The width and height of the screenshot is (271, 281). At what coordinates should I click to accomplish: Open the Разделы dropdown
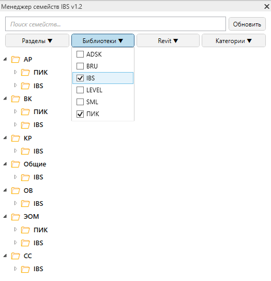pyautogui.click(x=37, y=40)
